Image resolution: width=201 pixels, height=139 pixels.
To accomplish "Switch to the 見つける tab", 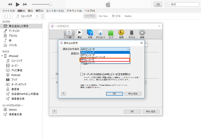I will pos(116,16).
